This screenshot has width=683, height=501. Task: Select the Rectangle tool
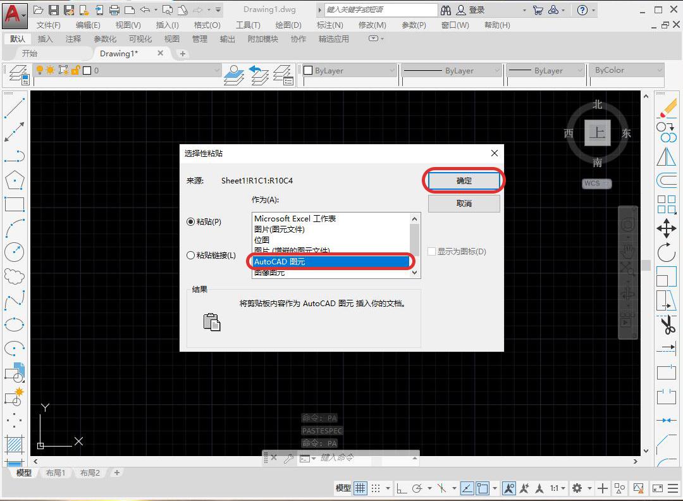pyautogui.click(x=14, y=204)
